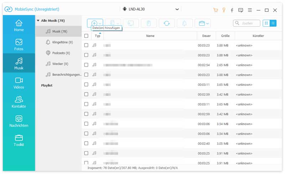Tick the select-all checkbox in header
This screenshot has width=285, height=174.
click(86, 36)
